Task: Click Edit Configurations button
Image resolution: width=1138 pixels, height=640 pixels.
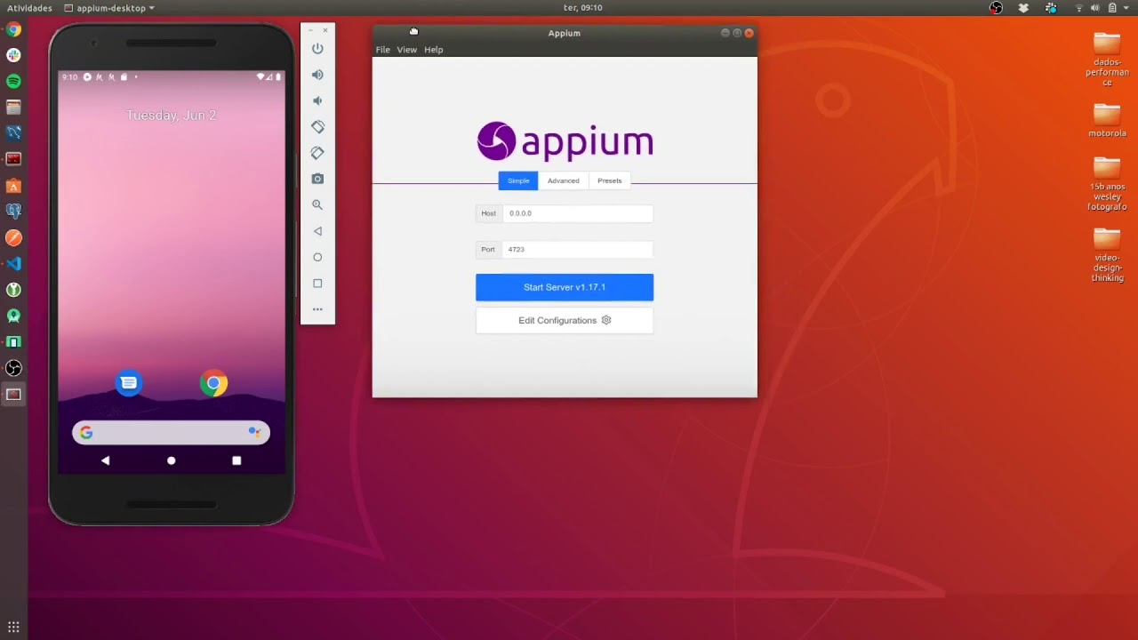Action: (x=565, y=320)
